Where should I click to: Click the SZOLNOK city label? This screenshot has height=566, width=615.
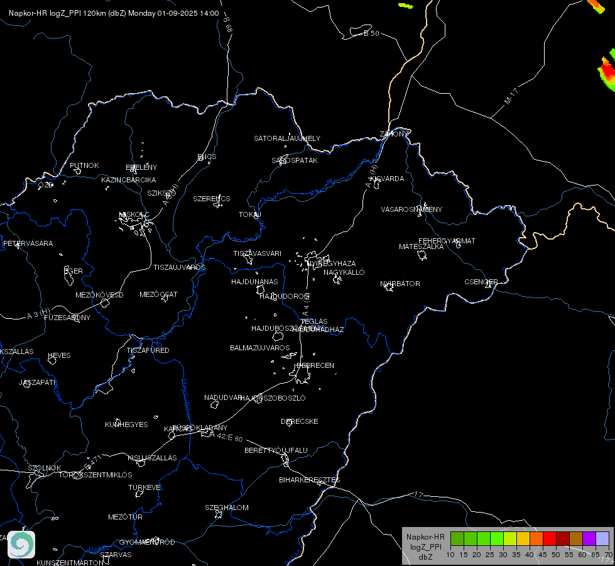(x=45, y=468)
